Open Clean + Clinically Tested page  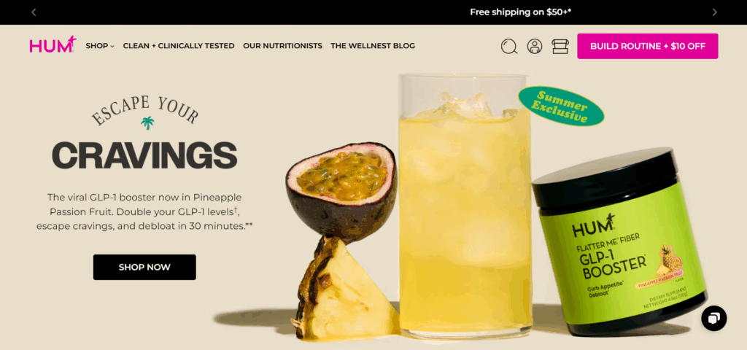pos(179,46)
